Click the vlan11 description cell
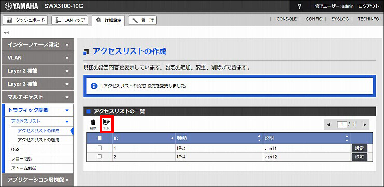Screen dimensions: 384x187 (x=306, y=148)
